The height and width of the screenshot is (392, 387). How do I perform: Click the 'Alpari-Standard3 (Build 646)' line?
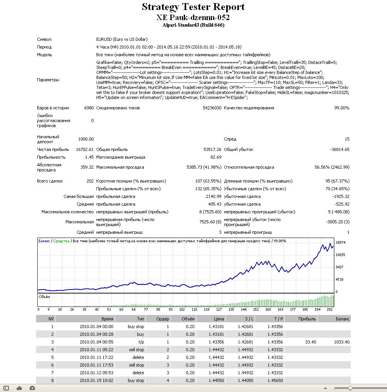click(x=193, y=25)
